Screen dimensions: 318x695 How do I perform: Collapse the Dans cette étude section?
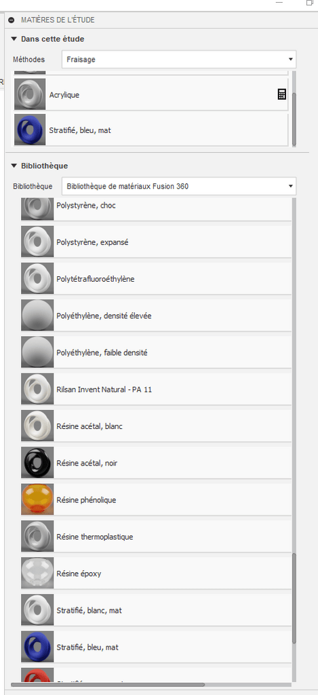(x=14, y=39)
